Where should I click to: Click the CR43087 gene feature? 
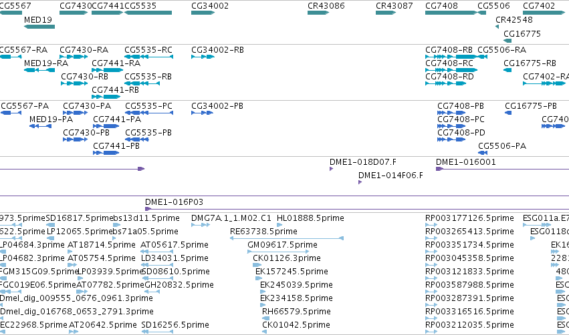point(386,13)
